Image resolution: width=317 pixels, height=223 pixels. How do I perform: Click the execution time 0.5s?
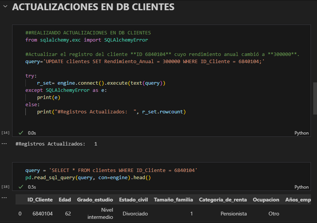pyautogui.click(x=32, y=187)
